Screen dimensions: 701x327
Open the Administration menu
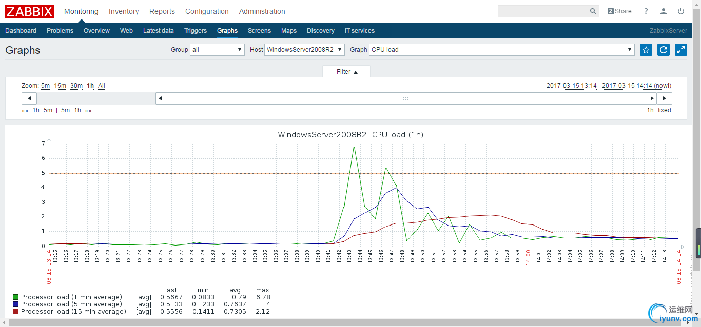tap(262, 11)
